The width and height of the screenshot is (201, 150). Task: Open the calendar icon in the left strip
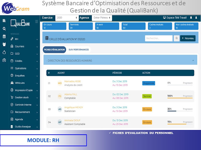4,37
